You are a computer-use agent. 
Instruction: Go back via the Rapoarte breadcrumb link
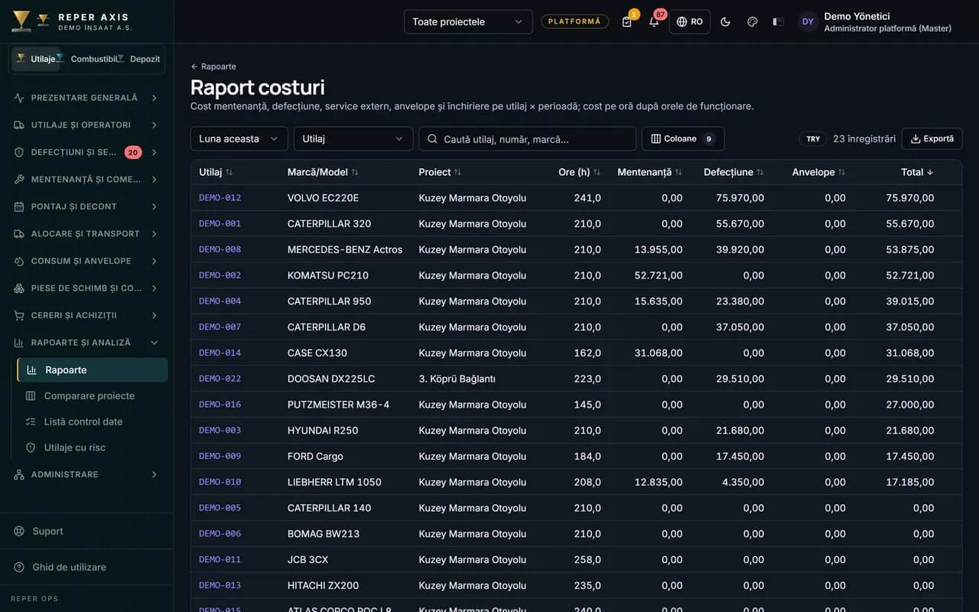pyautogui.click(x=213, y=67)
